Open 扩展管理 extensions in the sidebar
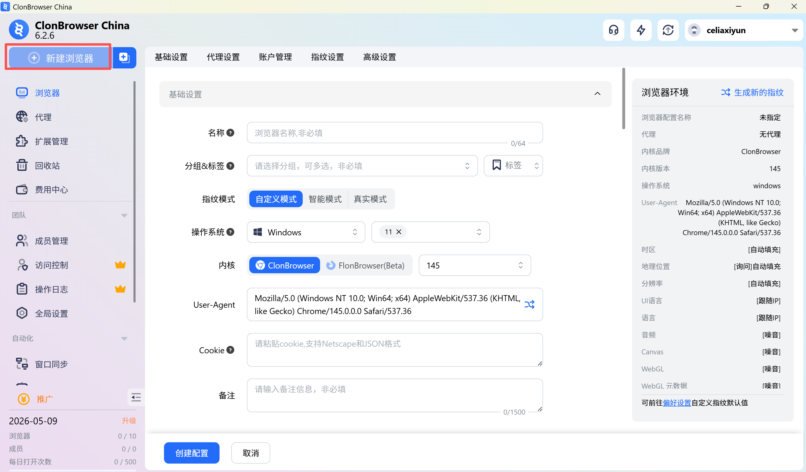The width and height of the screenshot is (806, 472). (x=51, y=141)
